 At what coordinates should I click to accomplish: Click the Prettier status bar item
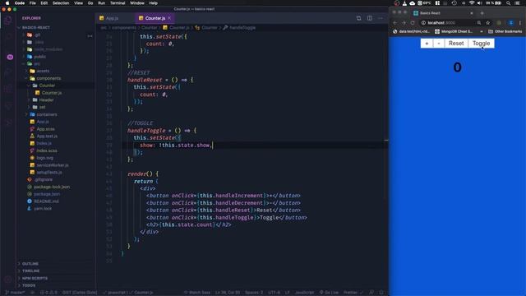(353, 293)
